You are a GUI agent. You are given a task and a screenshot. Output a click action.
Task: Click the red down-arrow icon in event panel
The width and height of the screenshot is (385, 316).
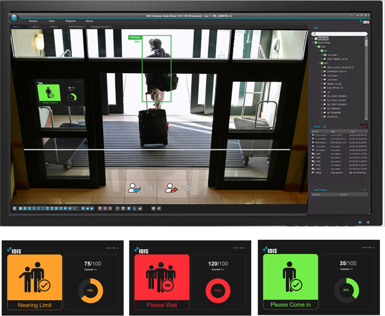pos(365,126)
